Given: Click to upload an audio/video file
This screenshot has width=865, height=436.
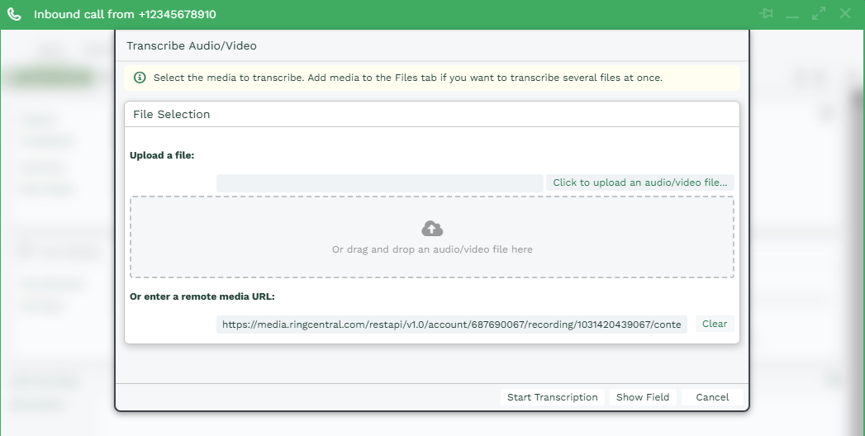Looking at the screenshot, I should point(639,183).
